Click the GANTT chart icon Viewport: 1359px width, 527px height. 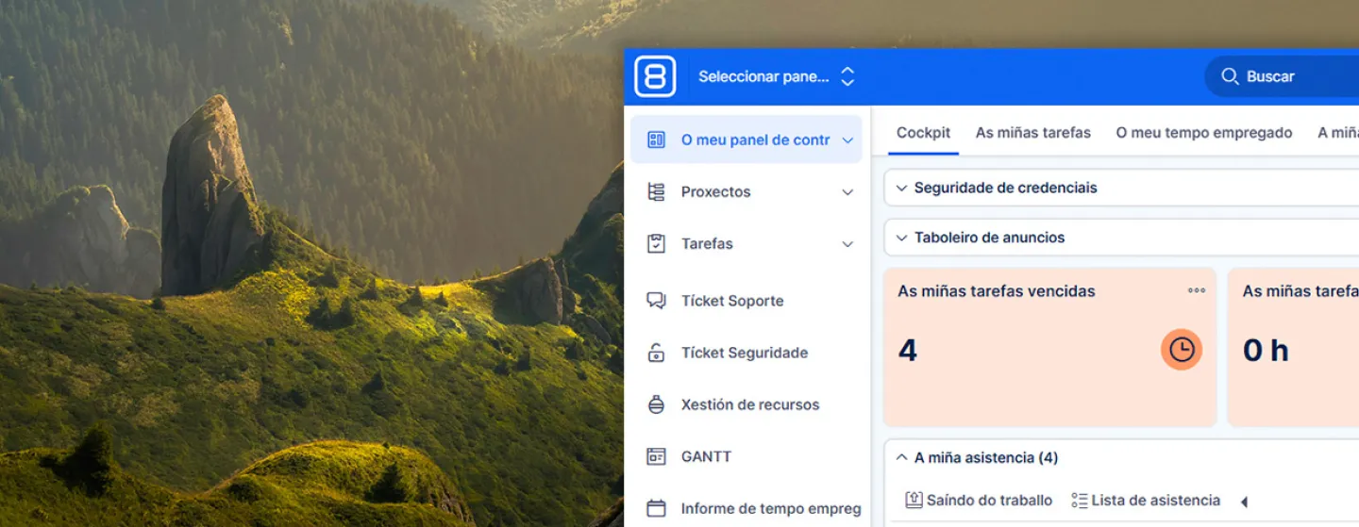656,456
